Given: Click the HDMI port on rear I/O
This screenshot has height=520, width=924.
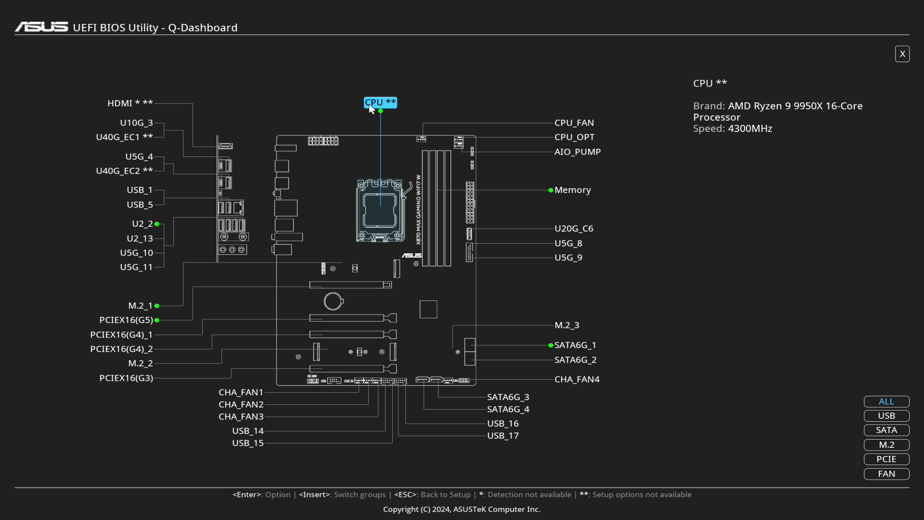Looking at the screenshot, I should [225, 146].
